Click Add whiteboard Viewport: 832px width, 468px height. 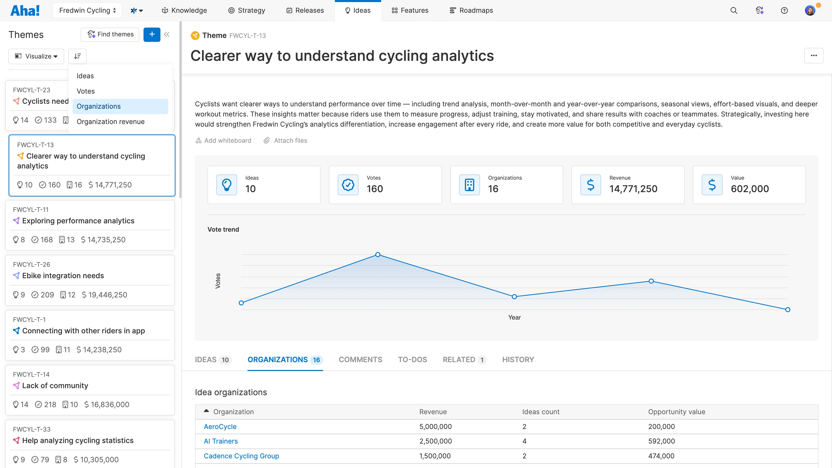(223, 140)
